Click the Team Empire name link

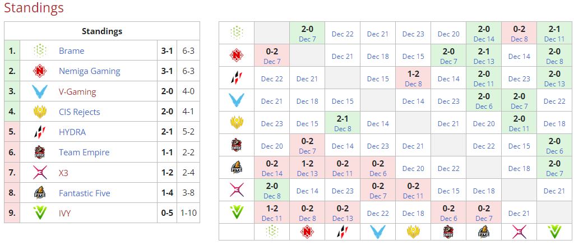[x=84, y=152]
